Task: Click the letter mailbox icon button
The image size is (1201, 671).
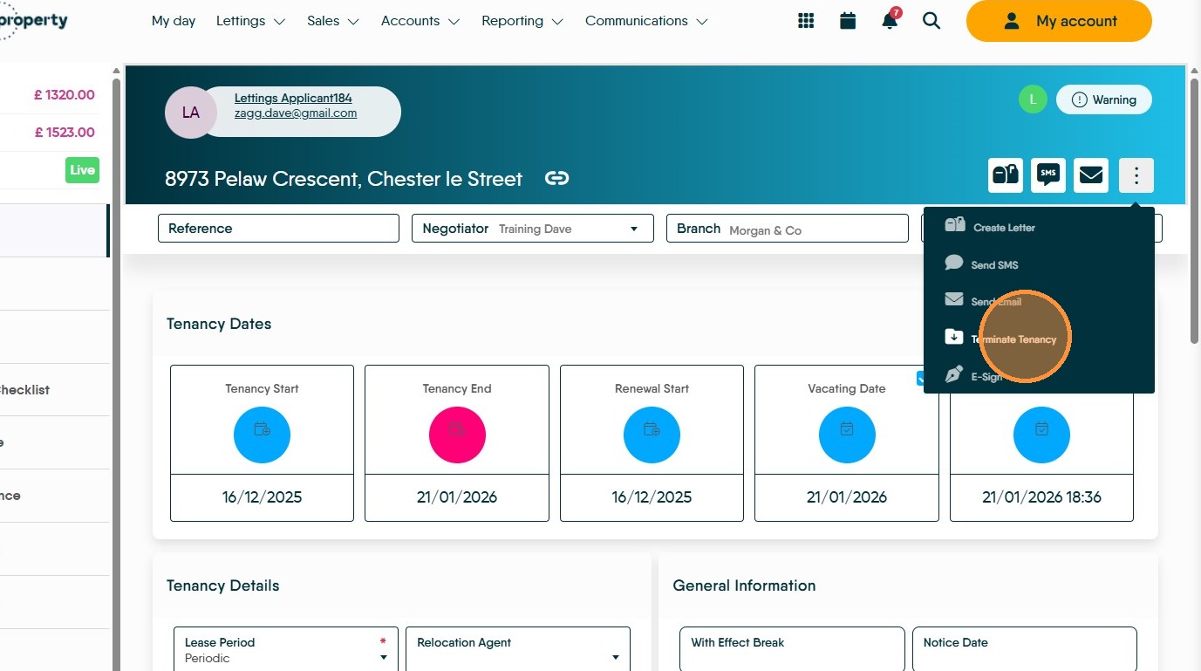Action: pos(1006,175)
